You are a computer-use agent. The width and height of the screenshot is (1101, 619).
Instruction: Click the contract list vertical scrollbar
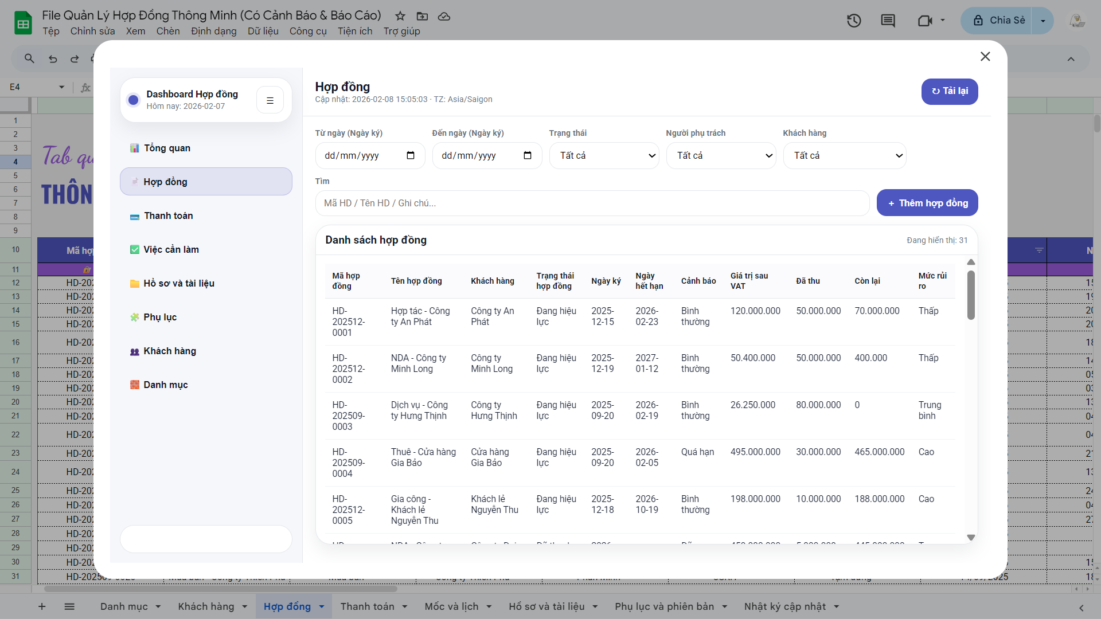(971, 296)
